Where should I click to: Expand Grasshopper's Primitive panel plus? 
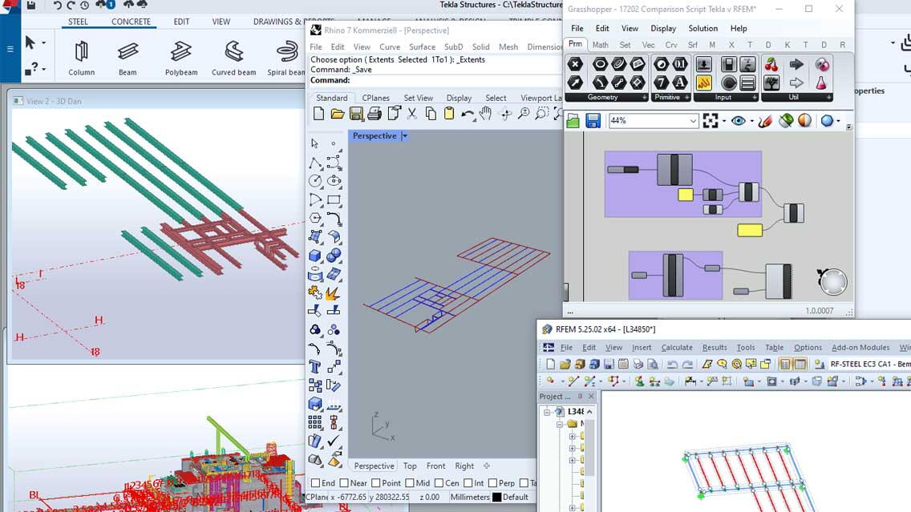(x=686, y=98)
